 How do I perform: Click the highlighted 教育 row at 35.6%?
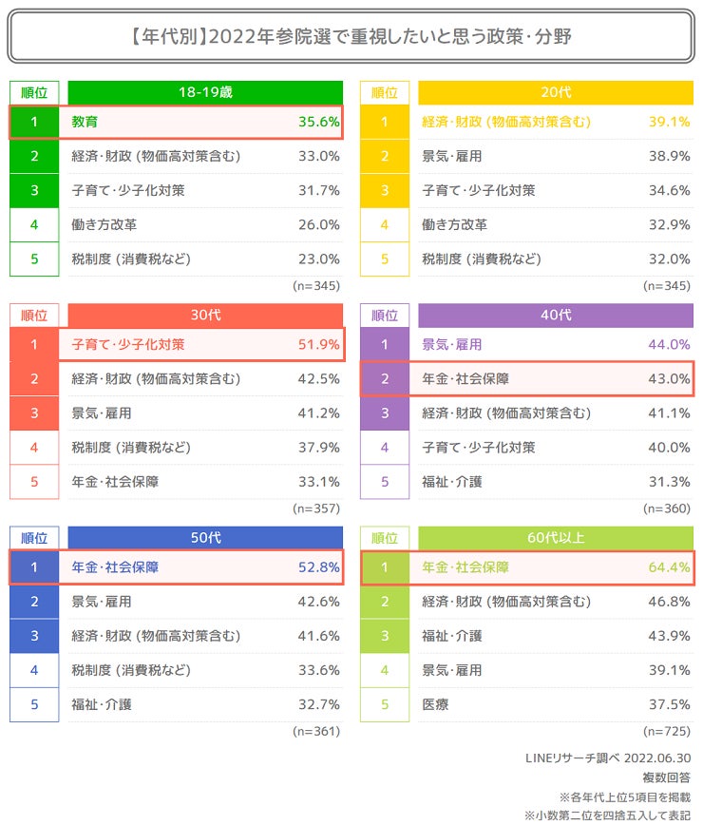(x=204, y=122)
